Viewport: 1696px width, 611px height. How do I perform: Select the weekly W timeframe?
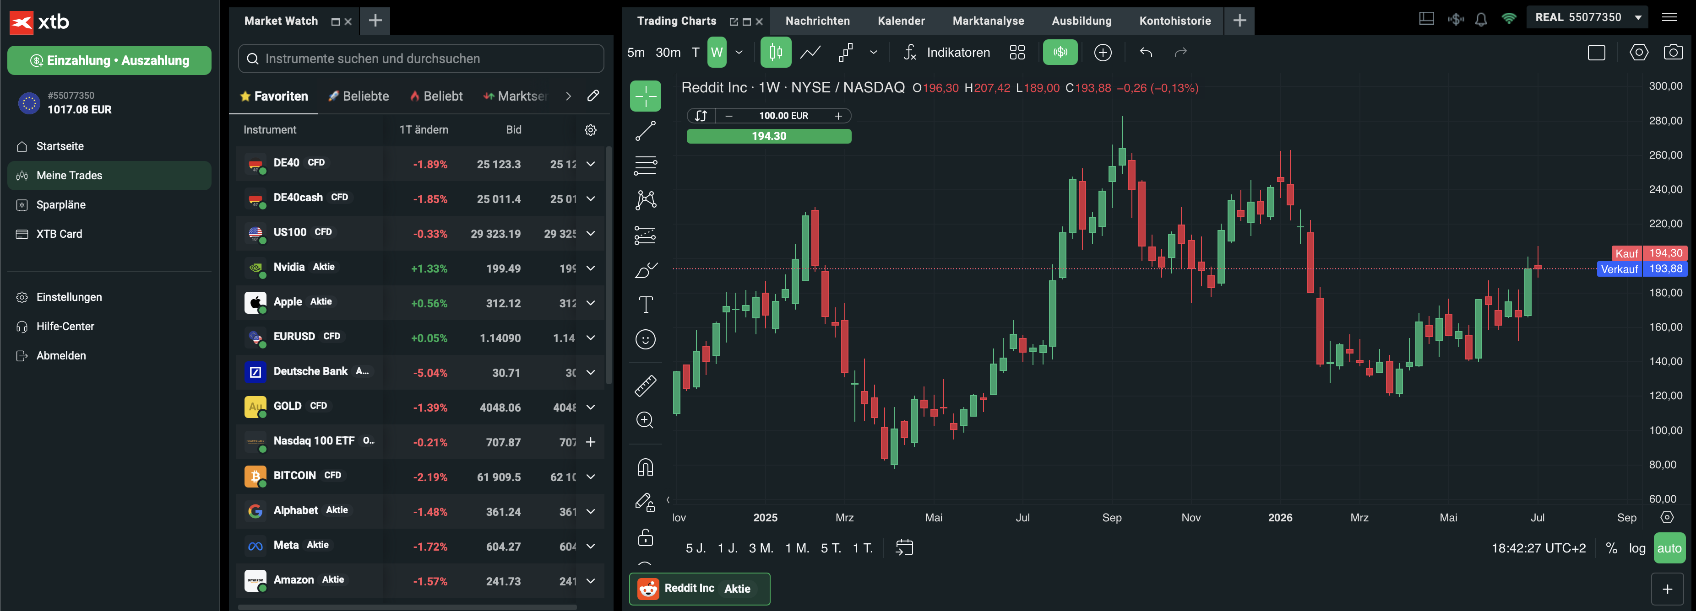pos(717,53)
